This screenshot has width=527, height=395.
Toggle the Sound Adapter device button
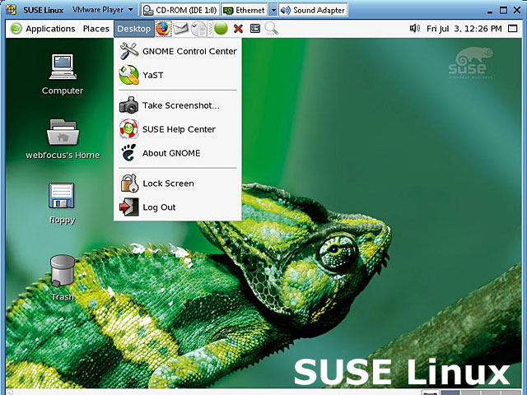click(311, 11)
